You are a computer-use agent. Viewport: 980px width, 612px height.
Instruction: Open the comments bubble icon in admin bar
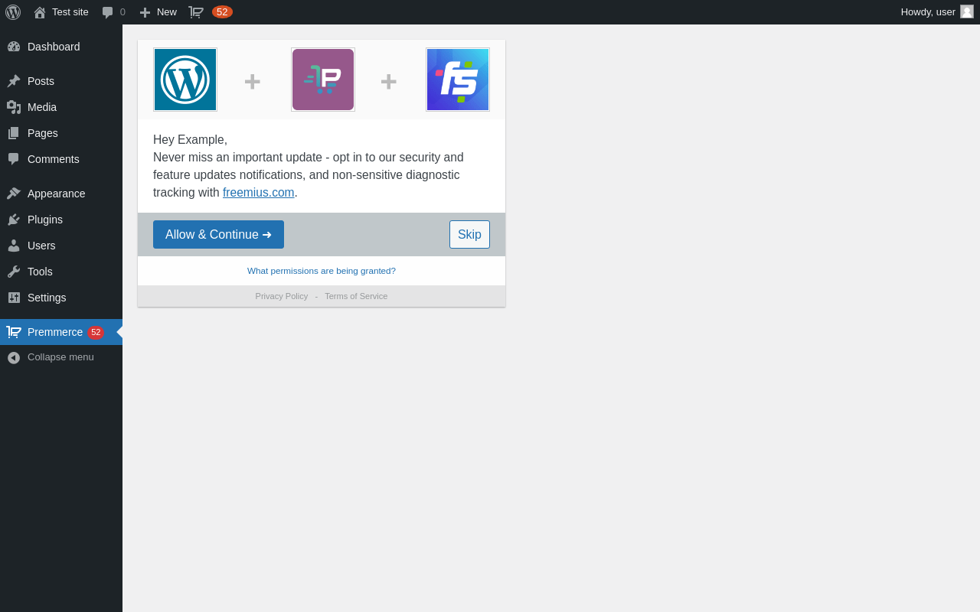point(108,12)
